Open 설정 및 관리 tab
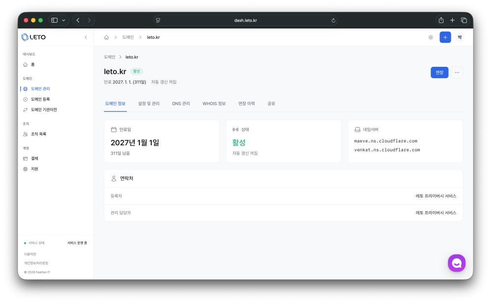491x303 pixels. pos(149,104)
